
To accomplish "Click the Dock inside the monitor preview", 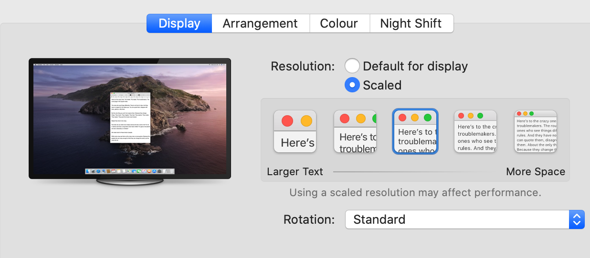I will point(130,171).
